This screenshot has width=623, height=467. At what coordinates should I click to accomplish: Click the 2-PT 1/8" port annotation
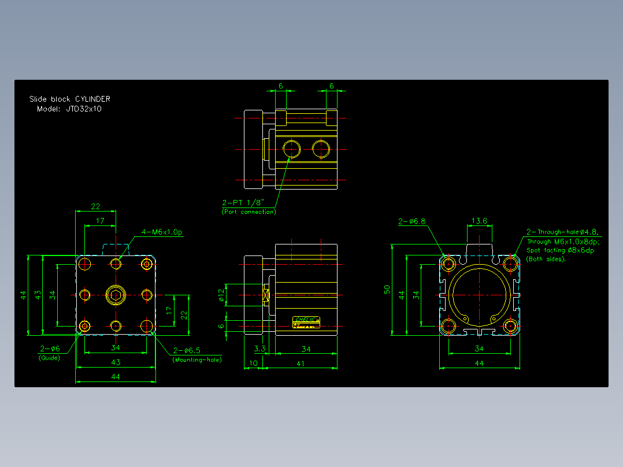click(243, 203)
